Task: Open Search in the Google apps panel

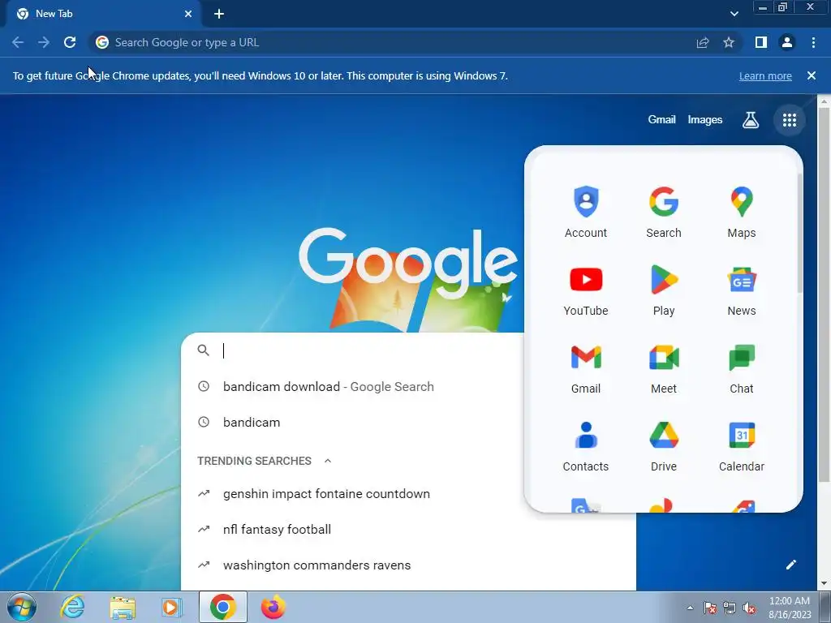Action: 664,212
